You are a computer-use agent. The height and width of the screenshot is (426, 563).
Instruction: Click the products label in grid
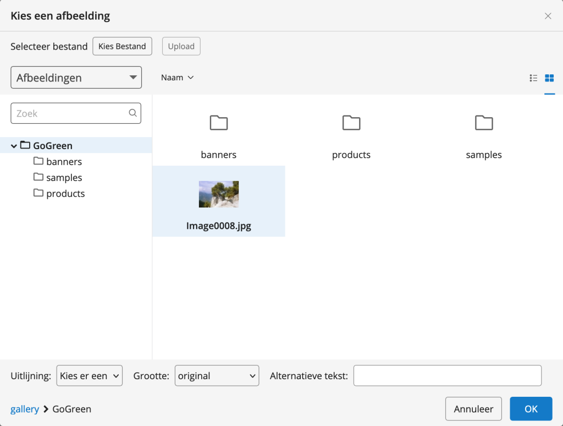click(351, 155)
